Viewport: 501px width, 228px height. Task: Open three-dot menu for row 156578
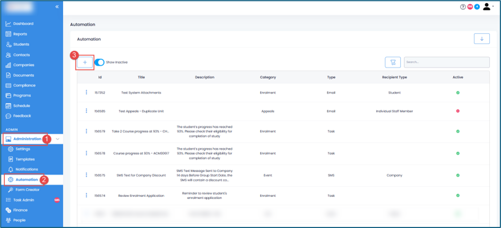(x=86, y=153)
